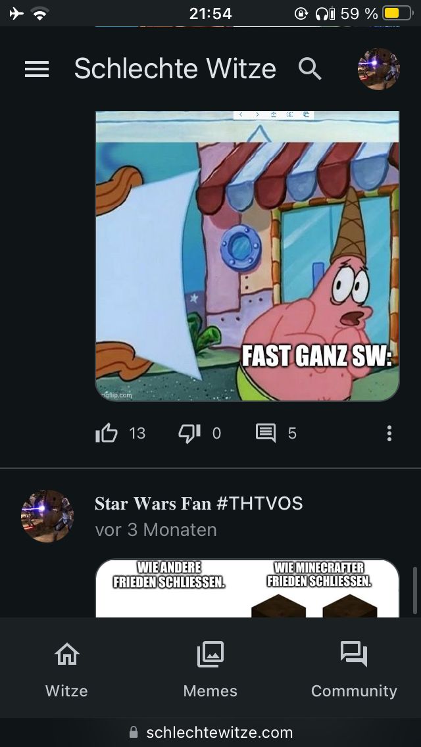Dislike the Patrick meme with thumbs down

(x=189, y=433)
